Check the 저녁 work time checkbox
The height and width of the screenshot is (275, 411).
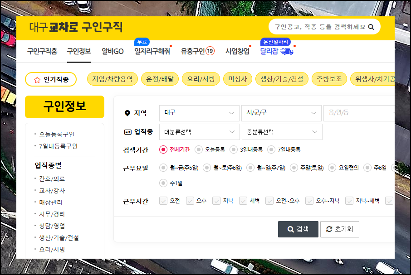(x=216, y=201)
